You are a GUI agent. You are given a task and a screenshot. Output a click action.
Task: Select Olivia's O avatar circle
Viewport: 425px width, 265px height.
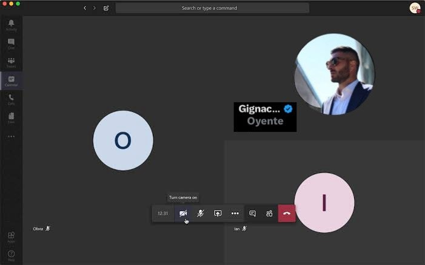pyautogui.click(x=123, y=140)
